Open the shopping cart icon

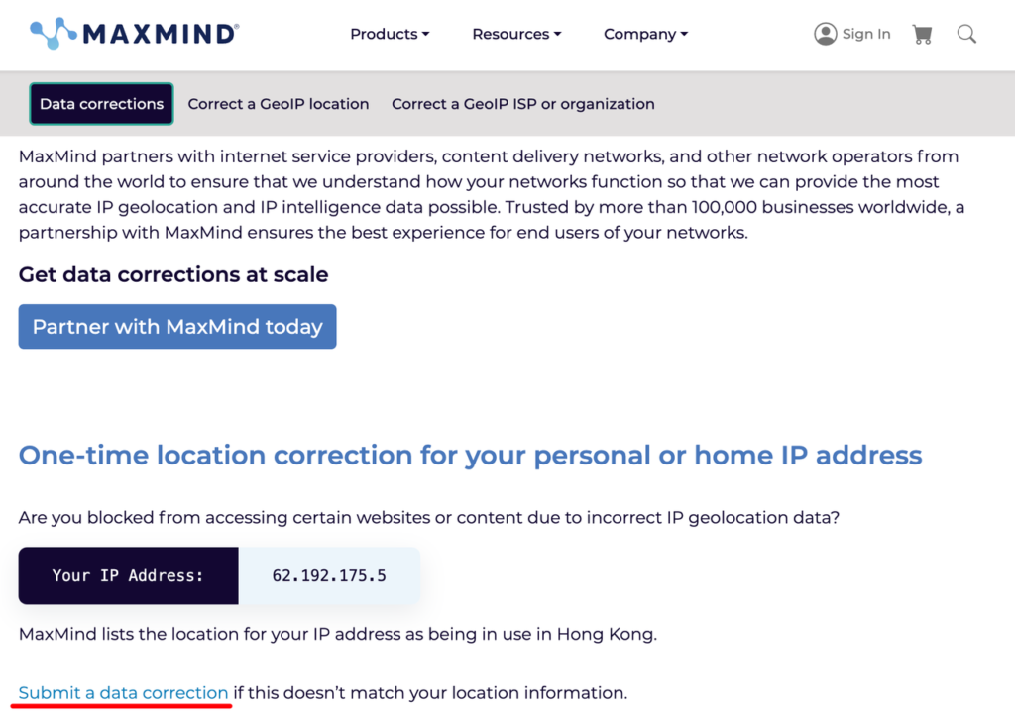(923, 35)
